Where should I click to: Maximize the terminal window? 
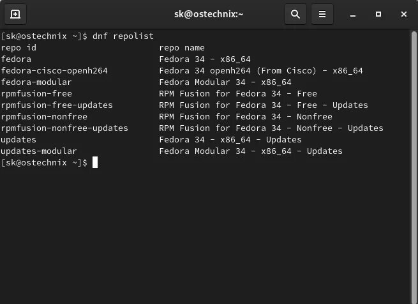(378, 13)
